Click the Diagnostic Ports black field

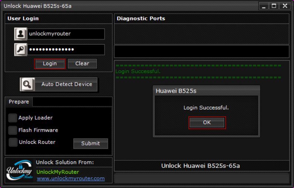tap(201, 52)
